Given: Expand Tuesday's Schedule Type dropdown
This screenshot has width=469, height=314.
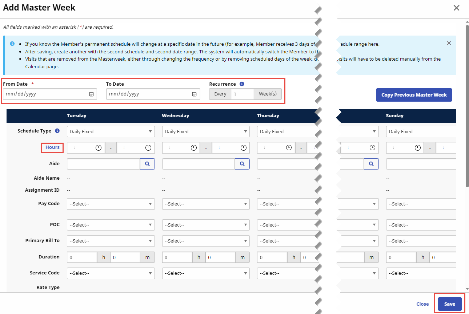Looking at the screenshot, I should click(x=111, y=131).
